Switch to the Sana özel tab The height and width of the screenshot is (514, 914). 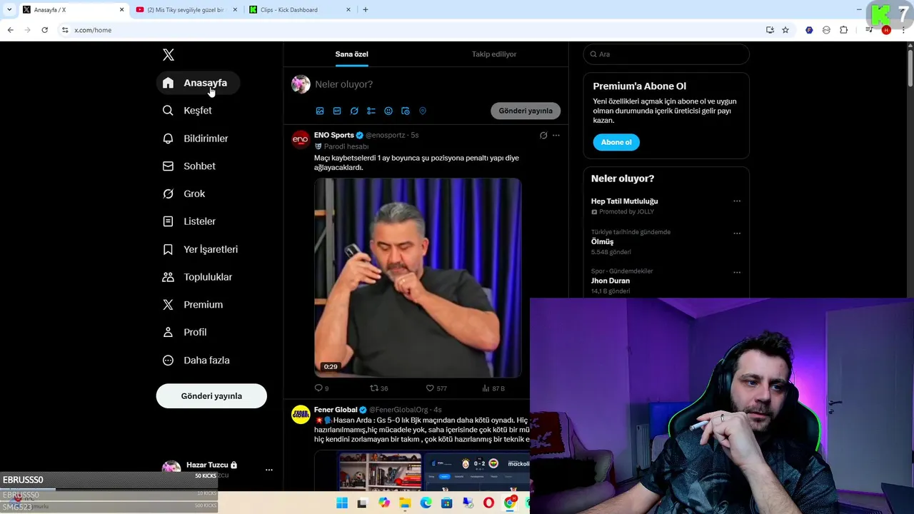coord(352,54)
